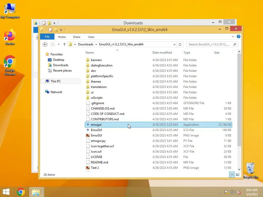The image size is (263, 197).
Task: Expand path chevron before Downloads
Action: [75, 44]
